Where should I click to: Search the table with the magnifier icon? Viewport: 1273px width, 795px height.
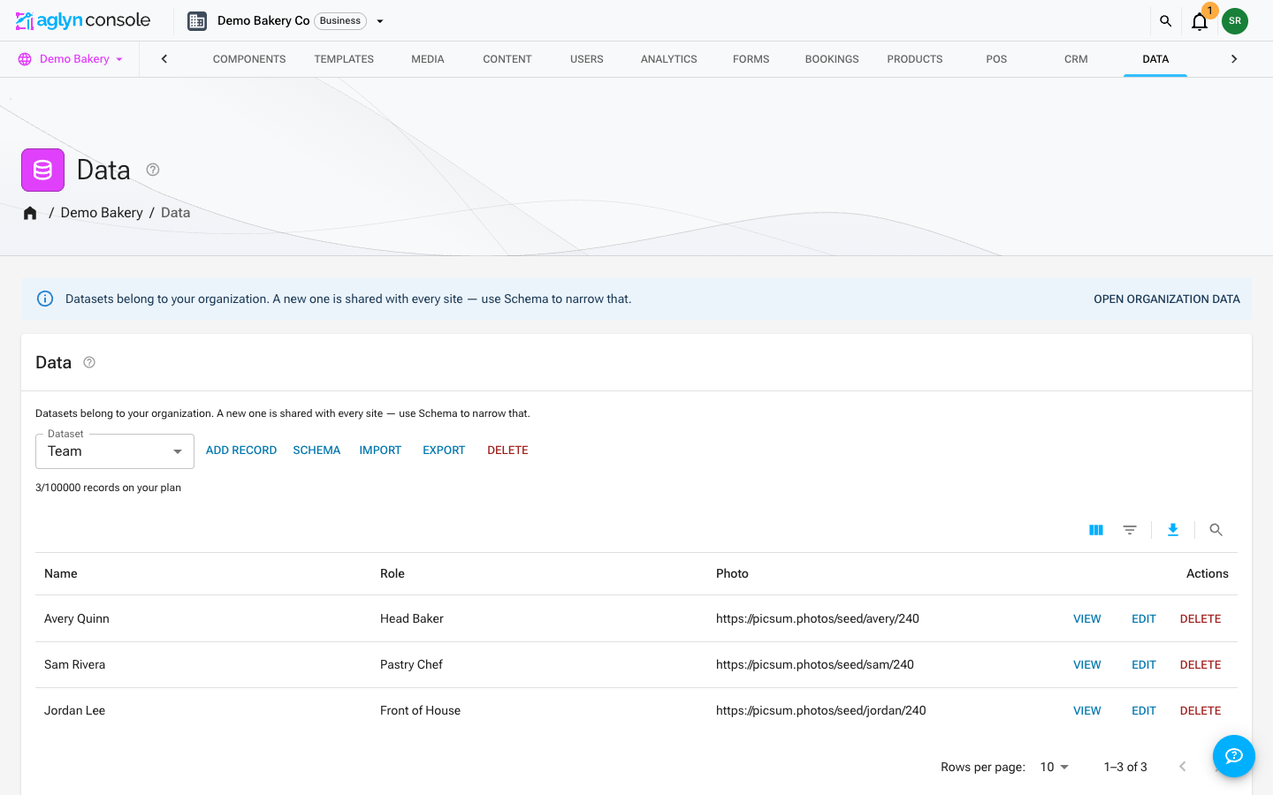(x=1216, y=530)
